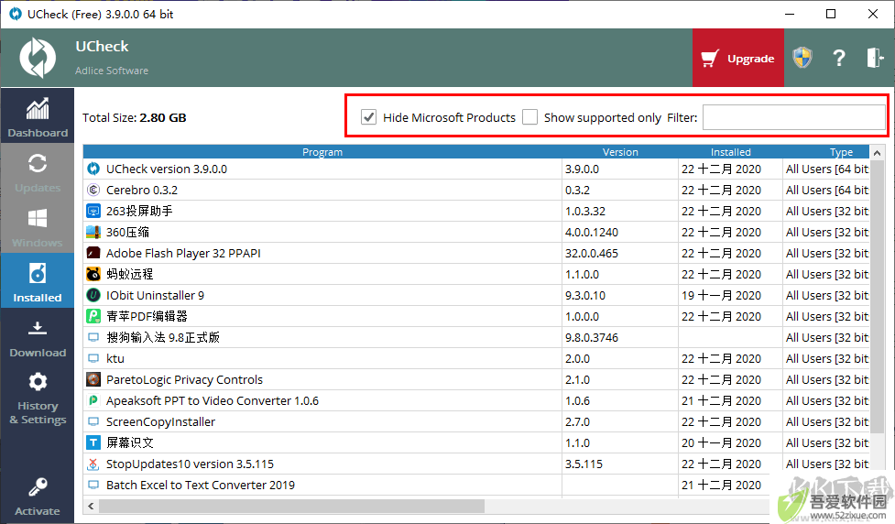The image size is (895, 524).
Task: Click the horizontal scrollbar left arrow
Action: point(91,507)
